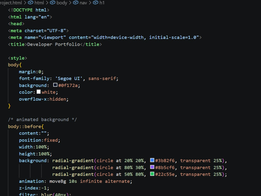This screenshot has width=261, height=196.
Task: Open the #3b82f6 blue color swatch
Action: 152,160
